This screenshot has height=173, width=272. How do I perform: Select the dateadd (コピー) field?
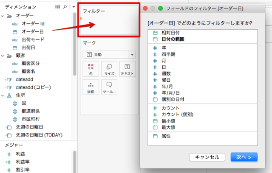point(33,87)
